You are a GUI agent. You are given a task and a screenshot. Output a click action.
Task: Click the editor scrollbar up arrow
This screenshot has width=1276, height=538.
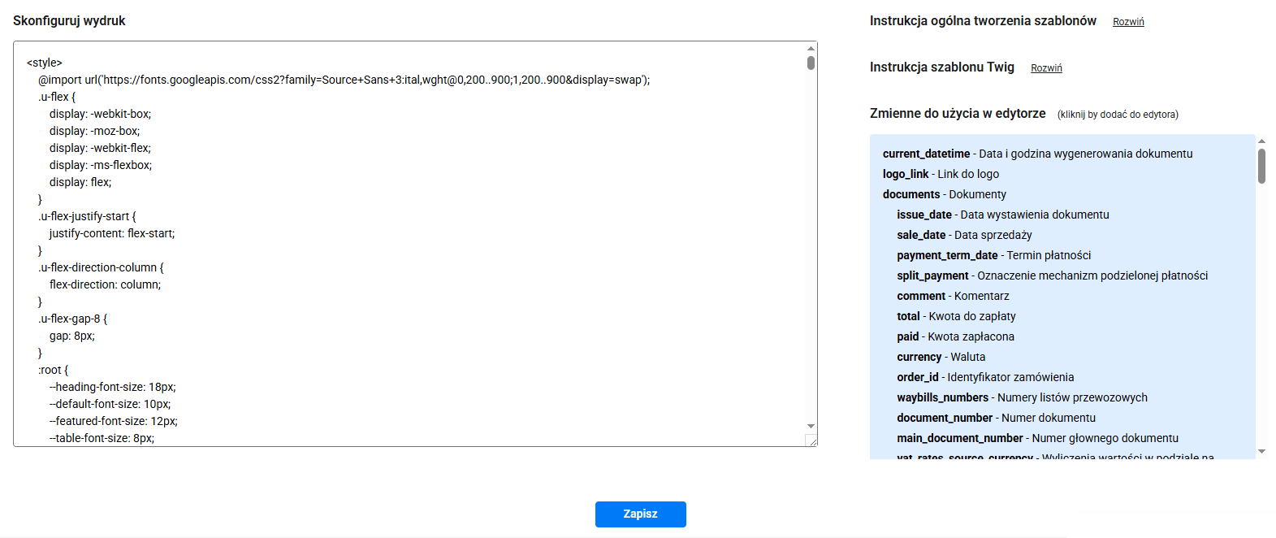811,49
